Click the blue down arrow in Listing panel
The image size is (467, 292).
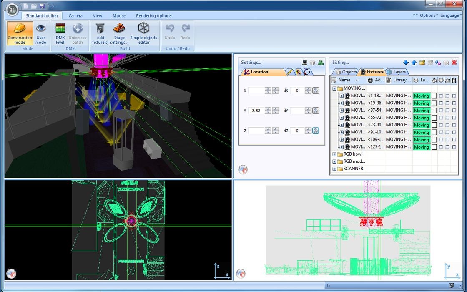tap(406, 63)
